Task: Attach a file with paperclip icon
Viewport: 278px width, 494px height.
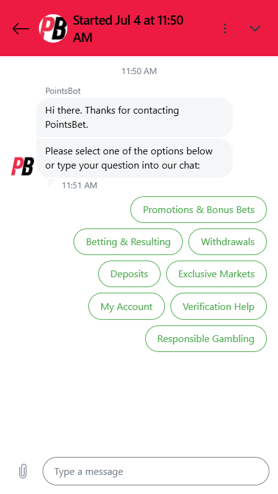Action: (23, 471)
